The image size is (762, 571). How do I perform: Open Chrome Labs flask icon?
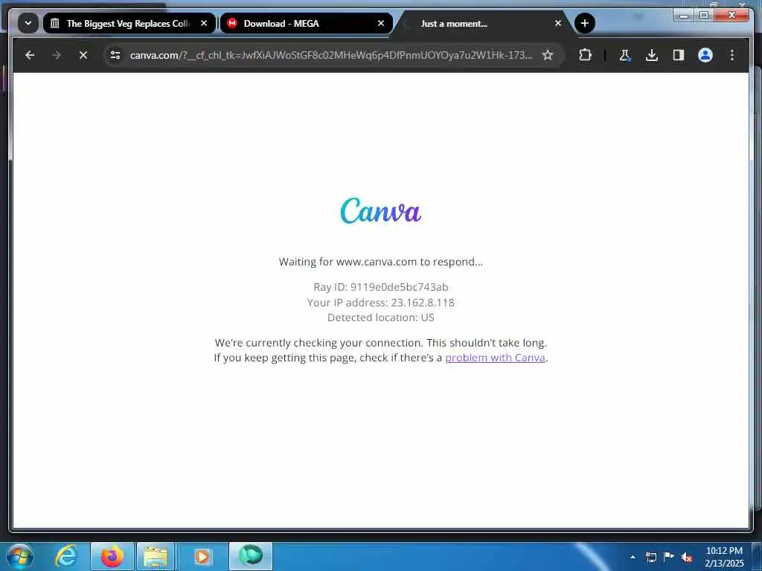point(625,55)
